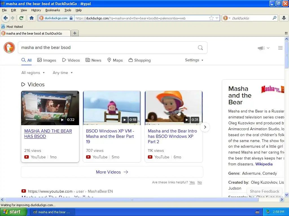Viewport: 289px width, 216px height.
Task: Reload the current page
Action: pos(21,18)
